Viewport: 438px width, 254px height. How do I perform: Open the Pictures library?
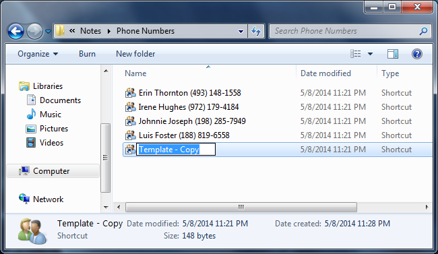(x=54, y=129)
